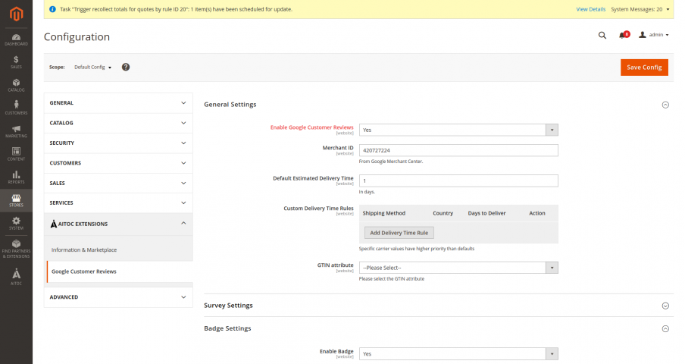Click the info icon in the task message
Screen dimensions: 685x364
tap(52, 9)
